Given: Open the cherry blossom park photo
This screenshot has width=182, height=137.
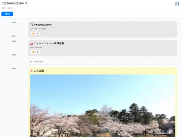Looking at the screenshot, I should [102, 106].
